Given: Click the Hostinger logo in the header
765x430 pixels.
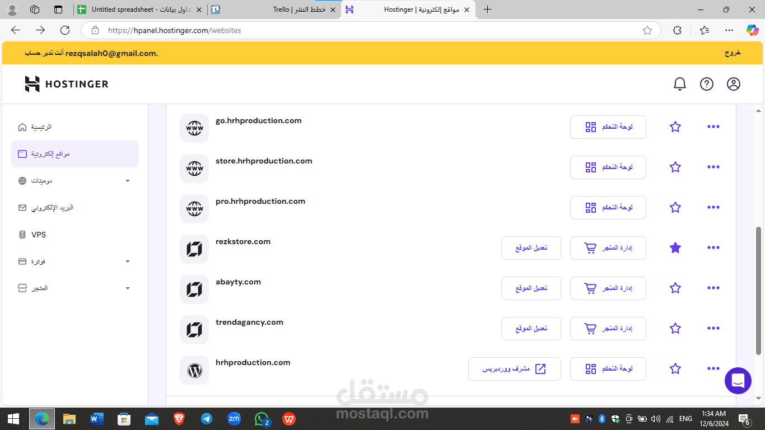Looking at the screenshot, I should [67, 84].
